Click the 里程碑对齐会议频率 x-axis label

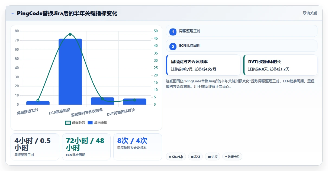87,112
